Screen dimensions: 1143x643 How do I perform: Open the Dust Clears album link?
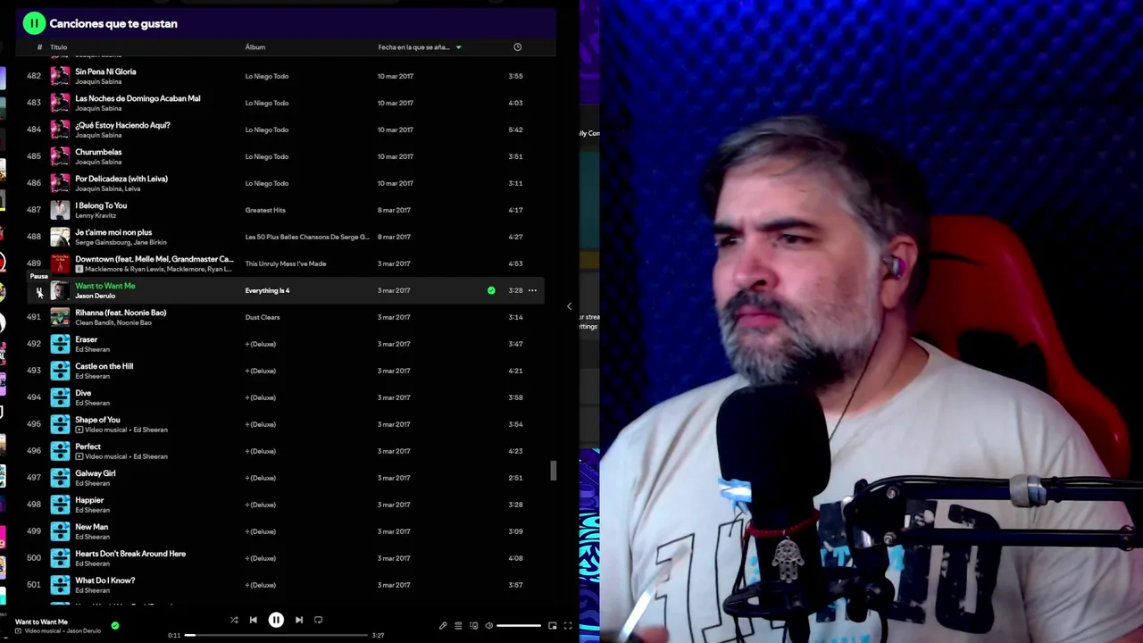click(263, 317)
